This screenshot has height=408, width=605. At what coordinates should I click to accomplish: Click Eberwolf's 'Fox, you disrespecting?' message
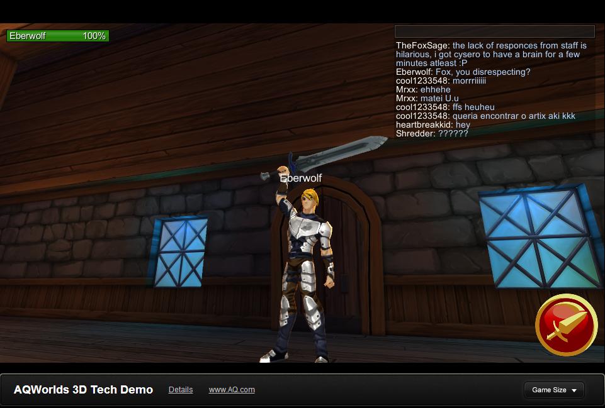tap(463, 72)
